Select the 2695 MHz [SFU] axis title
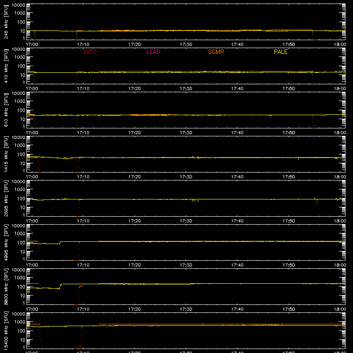The width and height of the screenshot is (353, 353). point(6,199)
